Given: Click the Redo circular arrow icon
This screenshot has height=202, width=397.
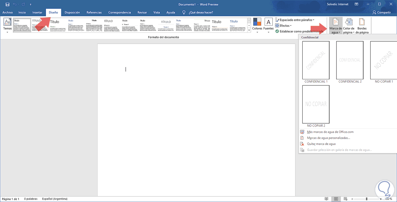Looking at the screenshot, I should [23, 4].
